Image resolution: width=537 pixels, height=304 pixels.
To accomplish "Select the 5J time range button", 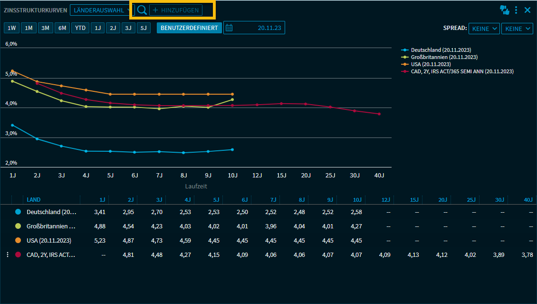I will click(x=144, y=28).
